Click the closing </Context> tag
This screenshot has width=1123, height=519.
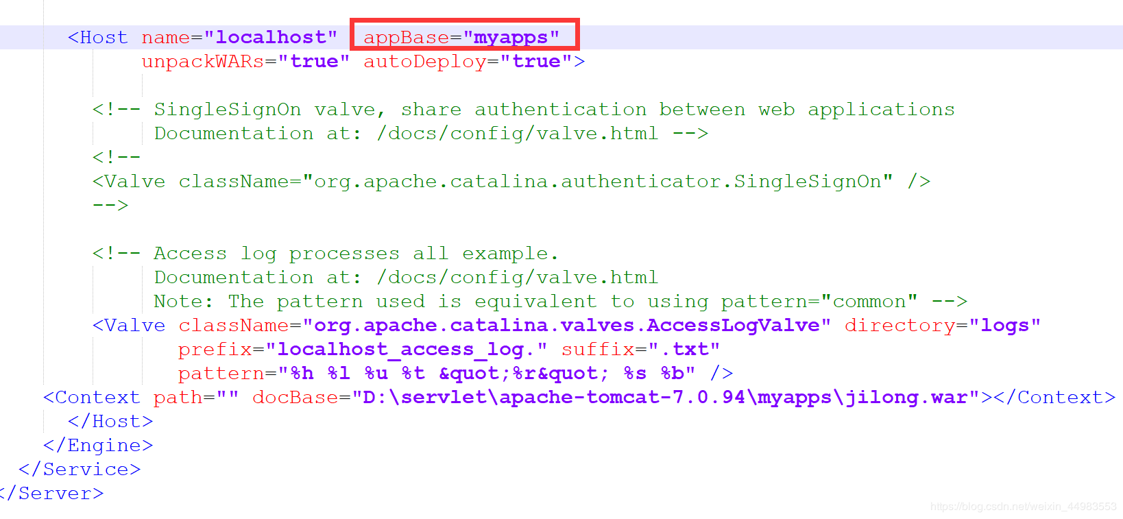pyautogui.click(x=1054, y=398)
